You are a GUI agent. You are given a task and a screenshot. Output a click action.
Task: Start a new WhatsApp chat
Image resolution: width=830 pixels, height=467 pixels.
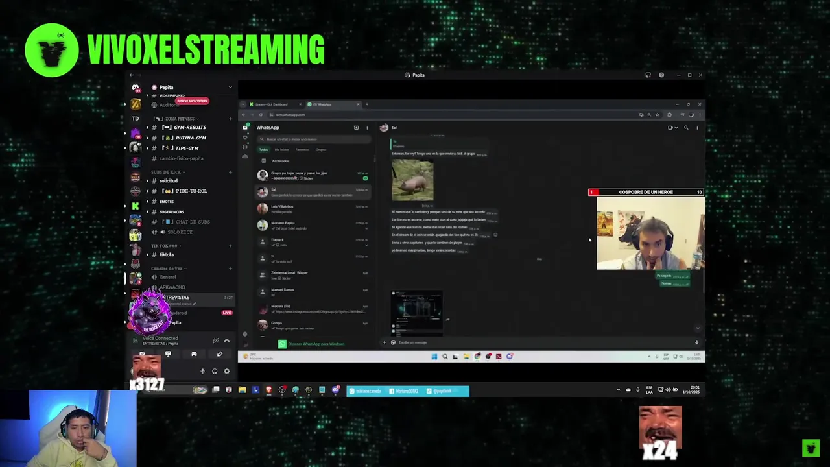point(356,128)
